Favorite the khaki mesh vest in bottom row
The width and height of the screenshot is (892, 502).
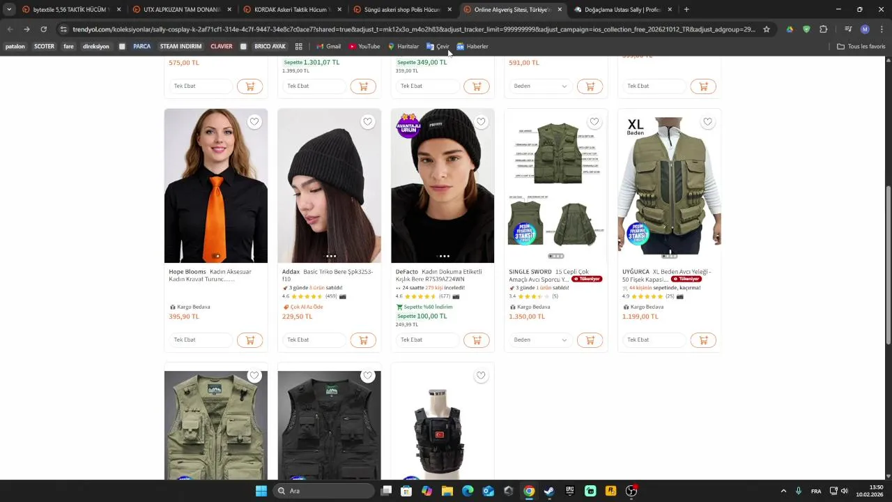254,376
